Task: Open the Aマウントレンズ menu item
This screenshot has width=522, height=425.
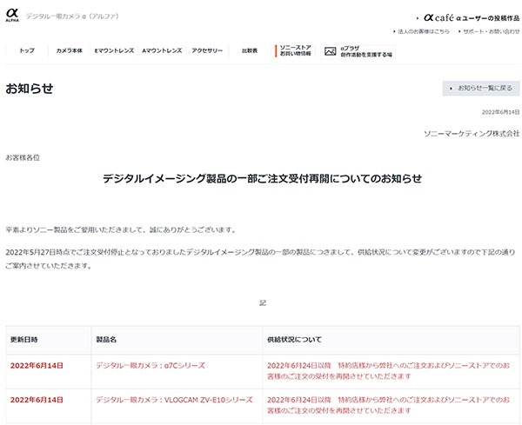Action: click(x=162, y=51)
